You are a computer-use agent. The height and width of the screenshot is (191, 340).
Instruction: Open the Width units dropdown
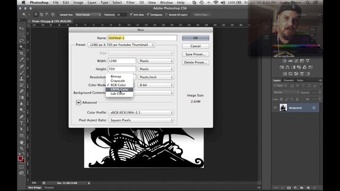coord(156,61)
